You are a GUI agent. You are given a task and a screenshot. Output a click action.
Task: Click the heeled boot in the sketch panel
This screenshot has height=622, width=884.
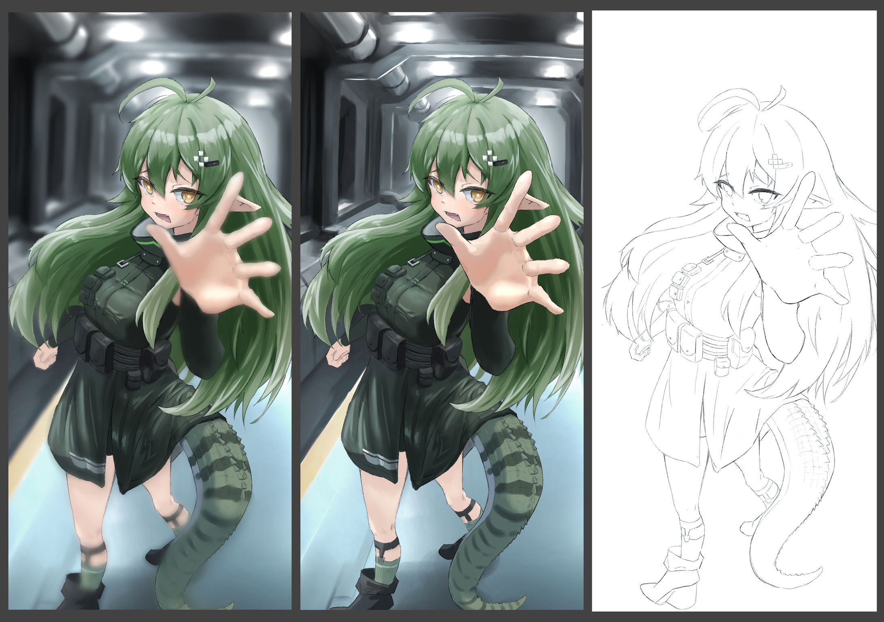(674, 583)
